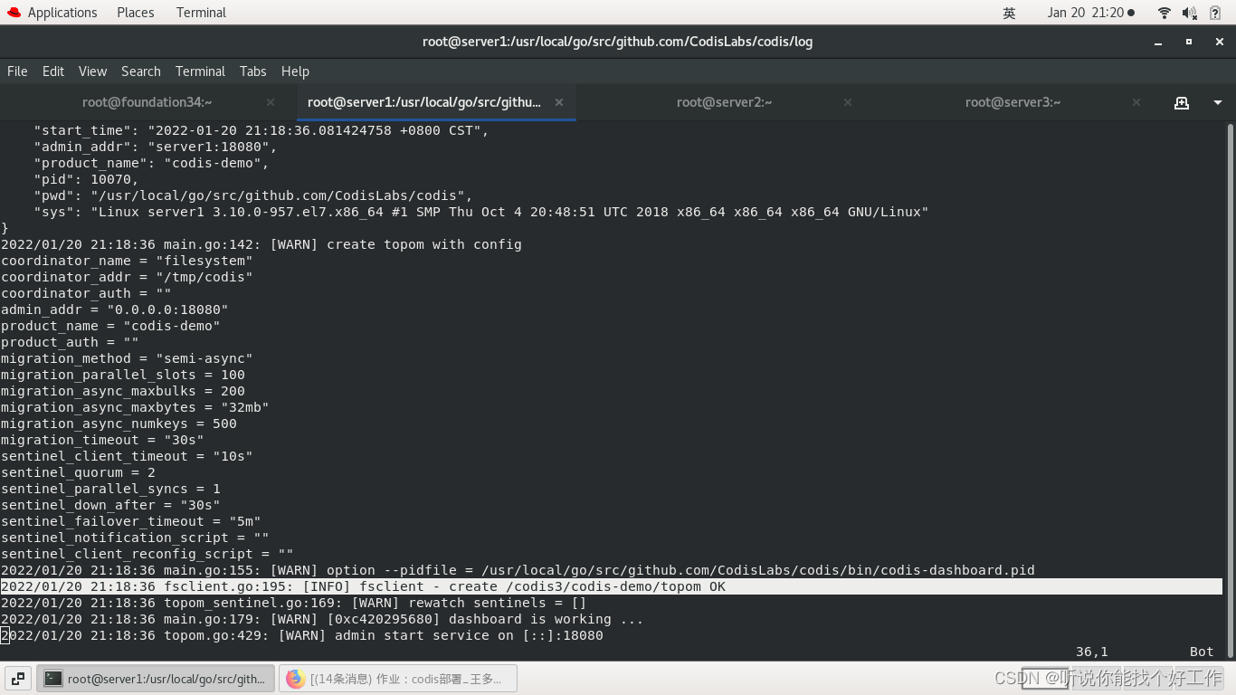Open the Search menu
The image size is (1236, 695).
tap(140, 71)
